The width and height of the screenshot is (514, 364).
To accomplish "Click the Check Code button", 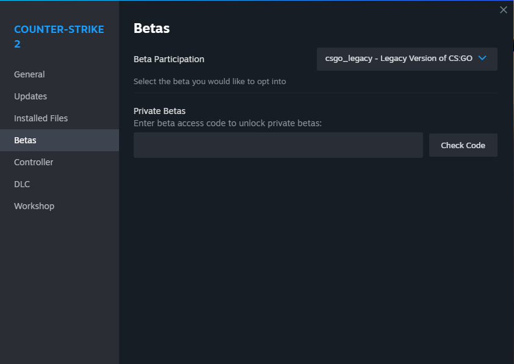I will pos(463,145).
